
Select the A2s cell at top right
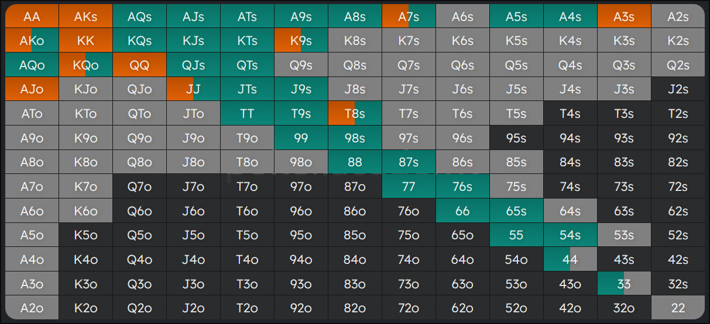click(x=678, y=17)
